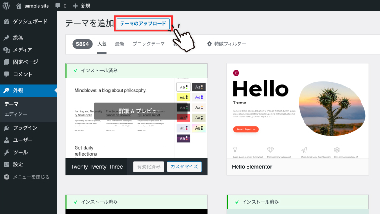Open プラグイン menu

click(25, 128)
